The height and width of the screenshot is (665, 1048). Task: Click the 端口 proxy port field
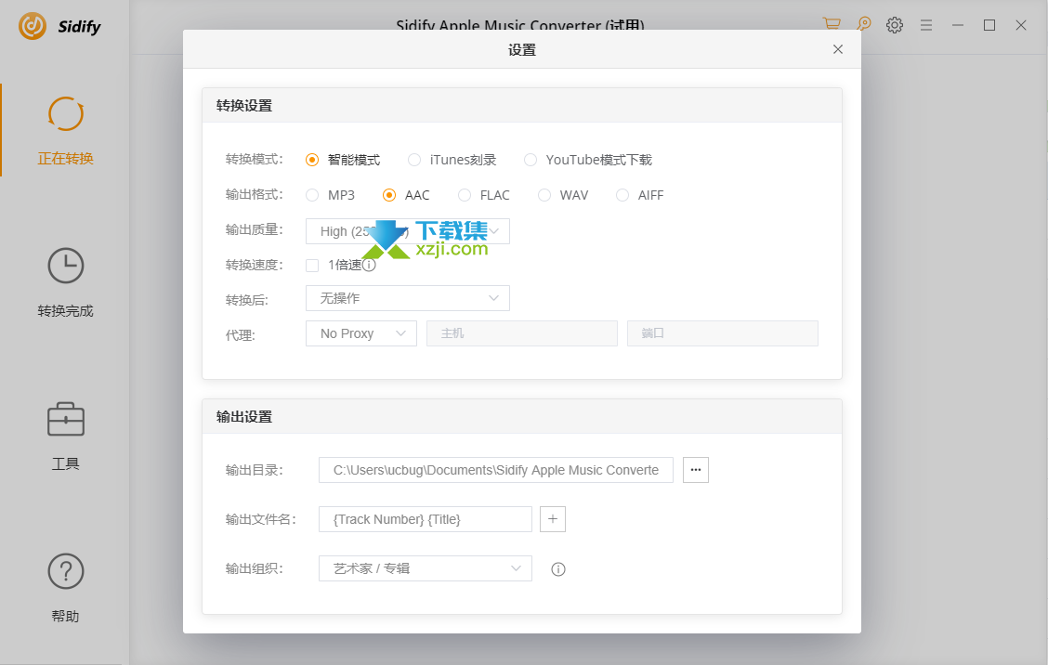[723, 333]
